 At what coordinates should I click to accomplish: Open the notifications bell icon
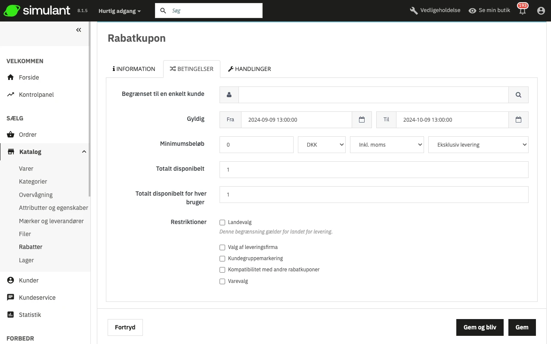click(x=523, y=11)
